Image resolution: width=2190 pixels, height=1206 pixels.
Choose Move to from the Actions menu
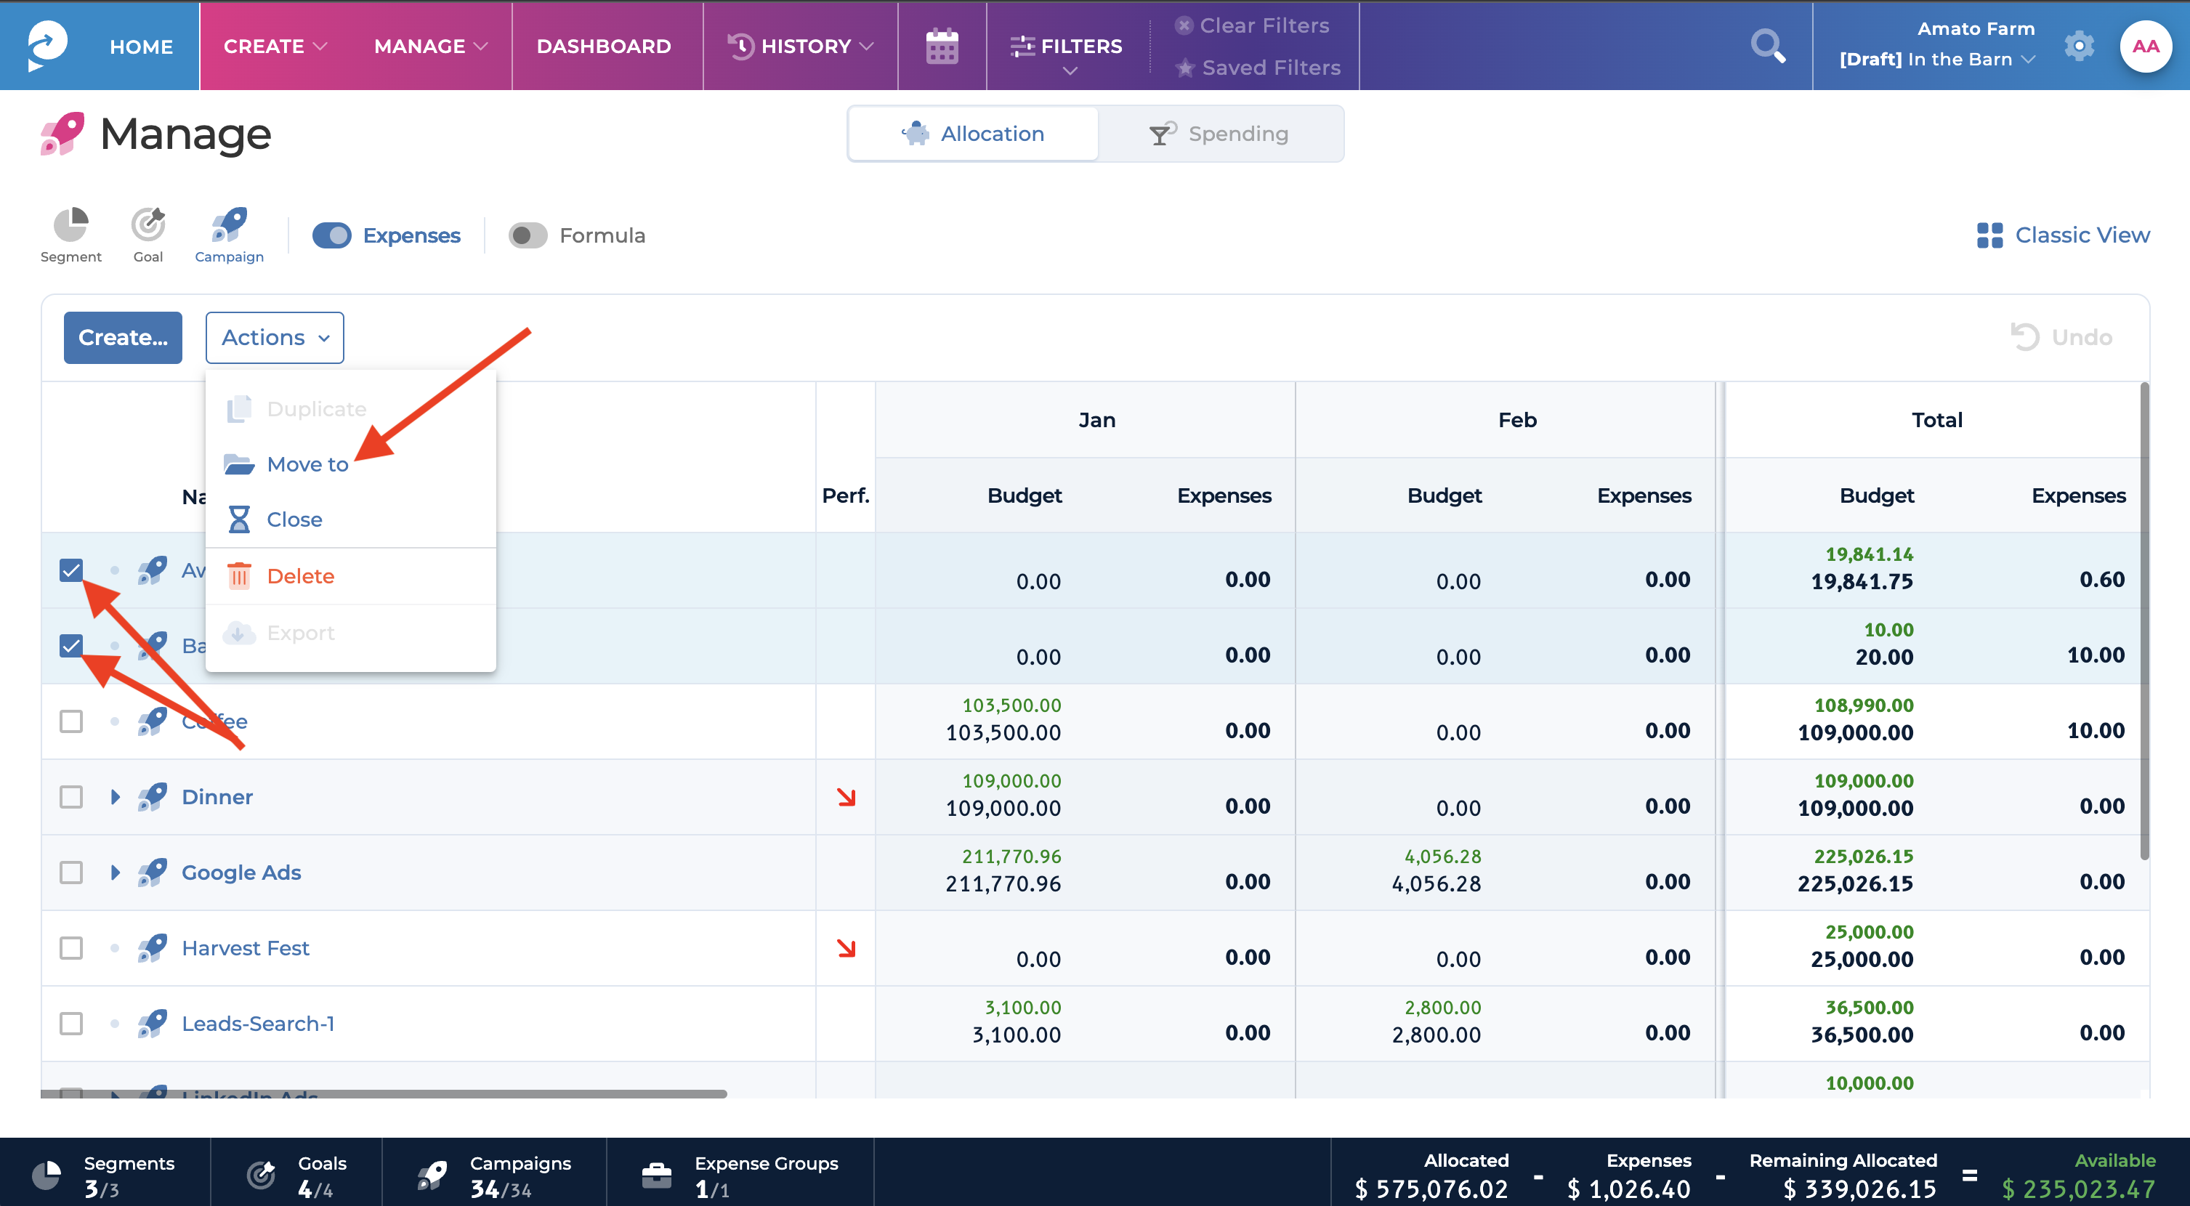click(x=350, y=464)
